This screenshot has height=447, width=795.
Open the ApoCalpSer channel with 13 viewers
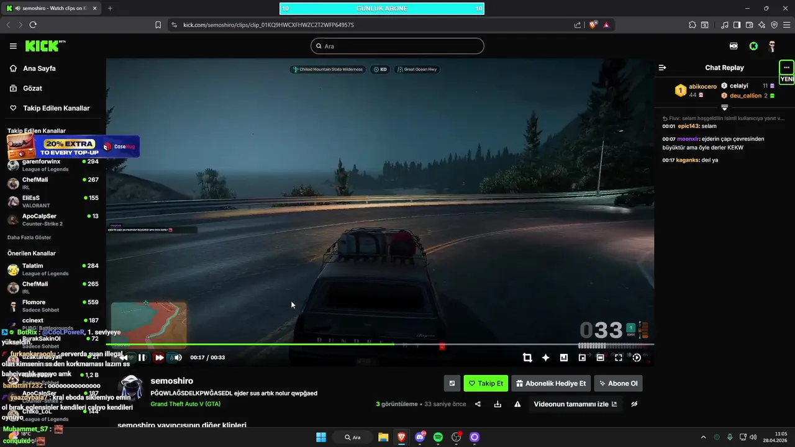click(x=53, y=220)
